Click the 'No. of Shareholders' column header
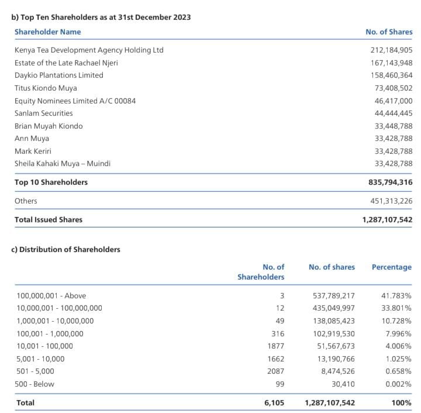This screenshot has height=413, width=421. pos(261,272)
